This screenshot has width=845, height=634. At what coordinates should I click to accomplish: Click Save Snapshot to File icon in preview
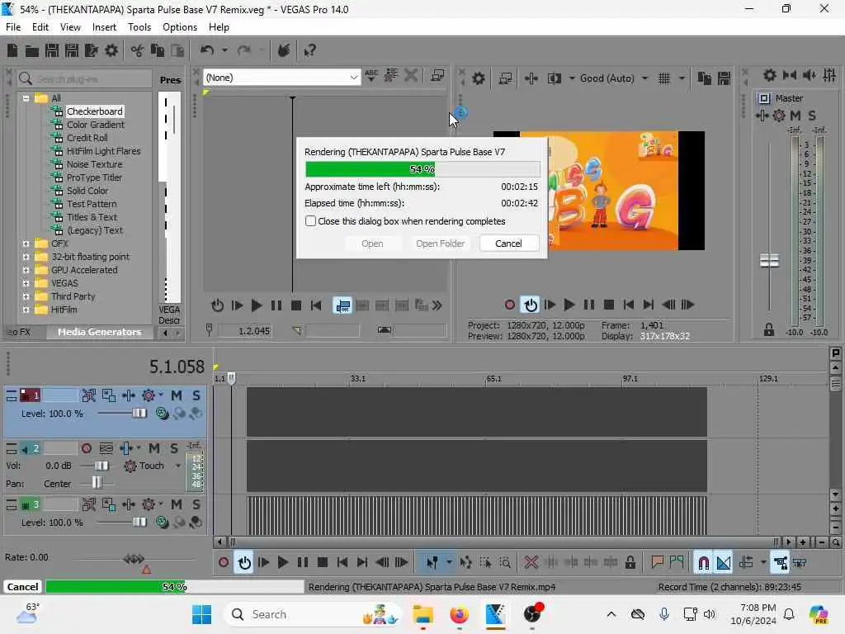pyautogui.click(x=724, y=78)
